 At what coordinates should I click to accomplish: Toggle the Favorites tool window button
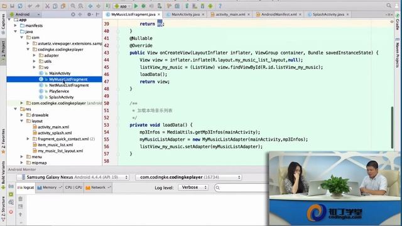coord(3,141)
